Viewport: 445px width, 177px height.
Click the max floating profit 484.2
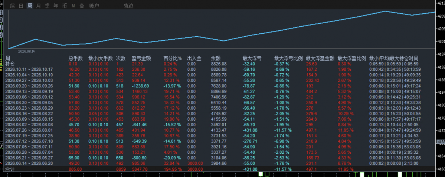[x=312, y=91]
